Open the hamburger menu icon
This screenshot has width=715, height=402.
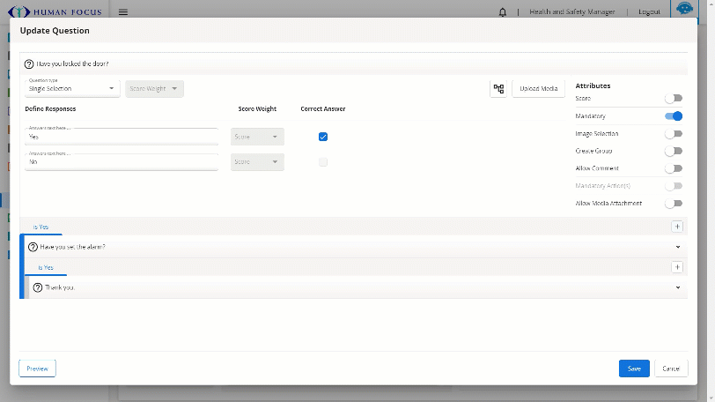[123, 11]
